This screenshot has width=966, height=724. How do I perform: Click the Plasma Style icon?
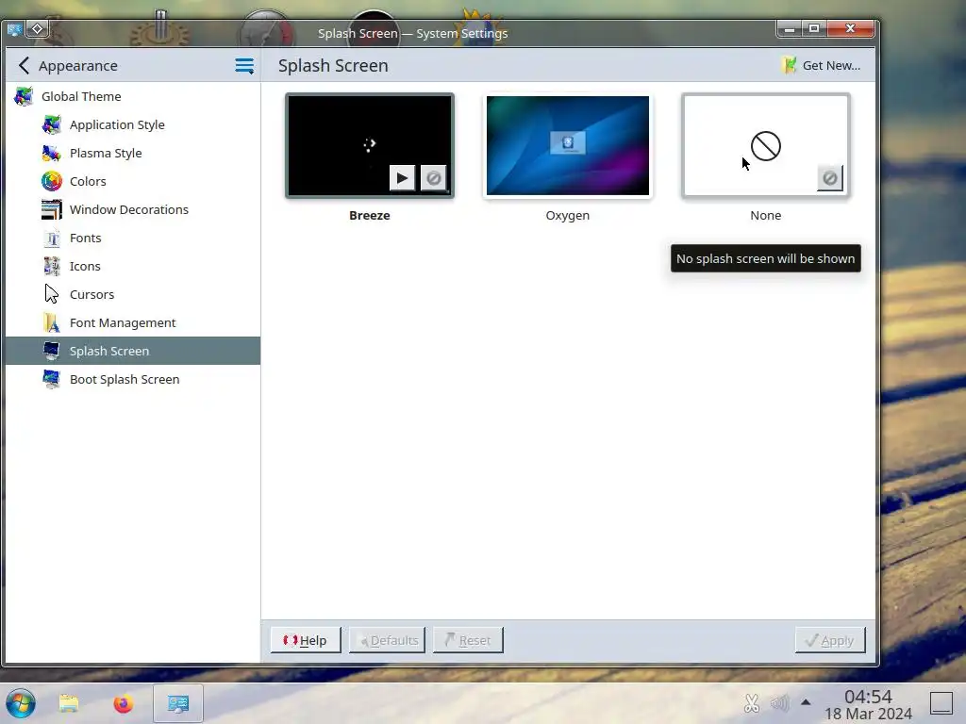pyautogui.click(x=52, y=154)
